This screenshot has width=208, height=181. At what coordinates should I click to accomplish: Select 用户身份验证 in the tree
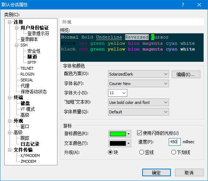tap(35, 28)
